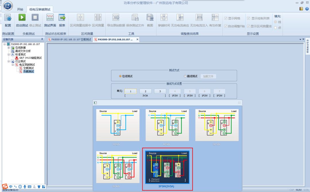310x192 pixels.
Task: Collapse the 电压穿越测试 tree node
Action: (13, 65)
